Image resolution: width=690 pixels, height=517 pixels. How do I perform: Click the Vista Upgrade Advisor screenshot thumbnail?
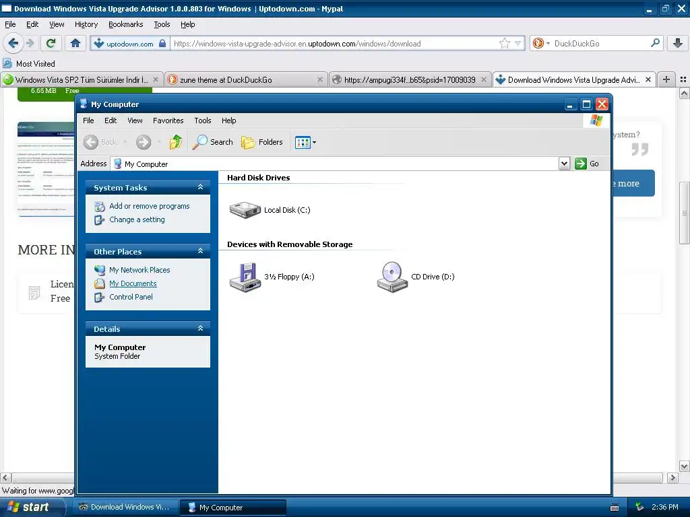[x=46, y=169]
